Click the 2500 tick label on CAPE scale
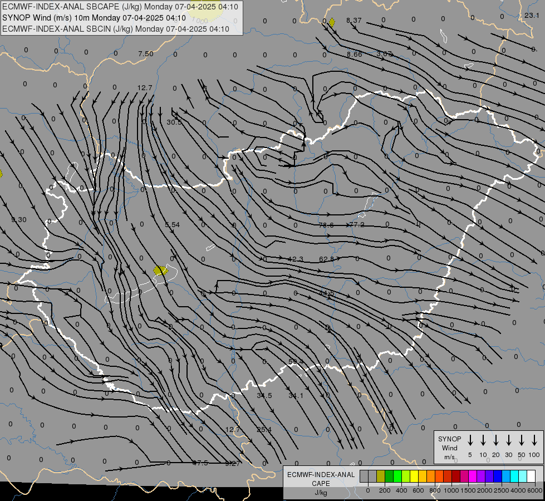The width and height of the screenshot is (545, 501). (x=502, y=490)
